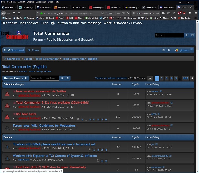Open the Smartfeed link in forum navbar
199x173 pixels.
[16, 50]
